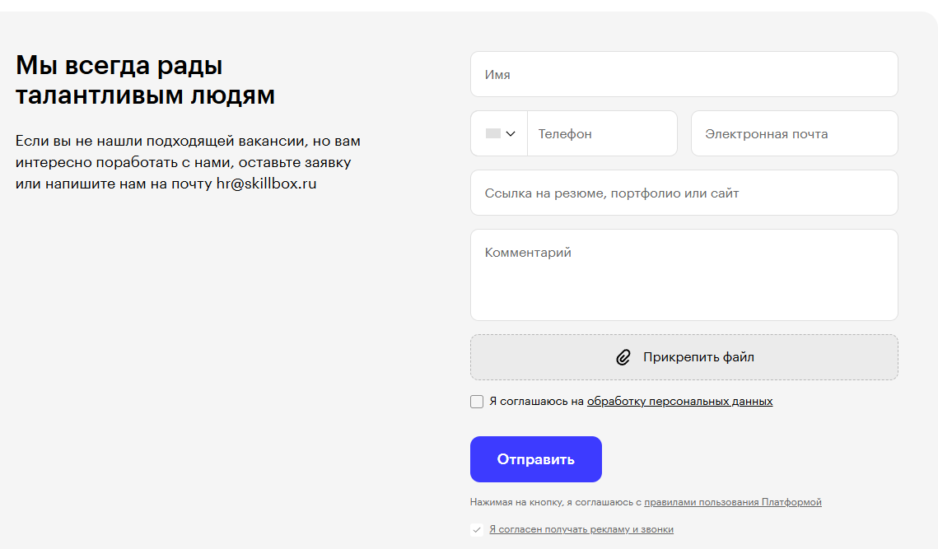Select the Телефон input field
The width and height of the screenshot is (938, 549).
pyautogui.click(x=602, y=133)
